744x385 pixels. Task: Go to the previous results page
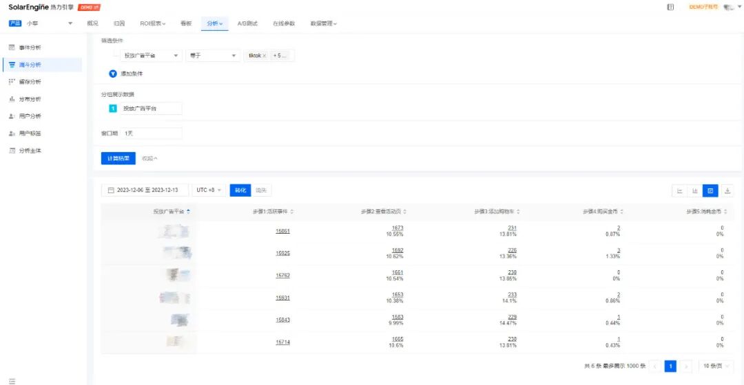pos(655,366)
